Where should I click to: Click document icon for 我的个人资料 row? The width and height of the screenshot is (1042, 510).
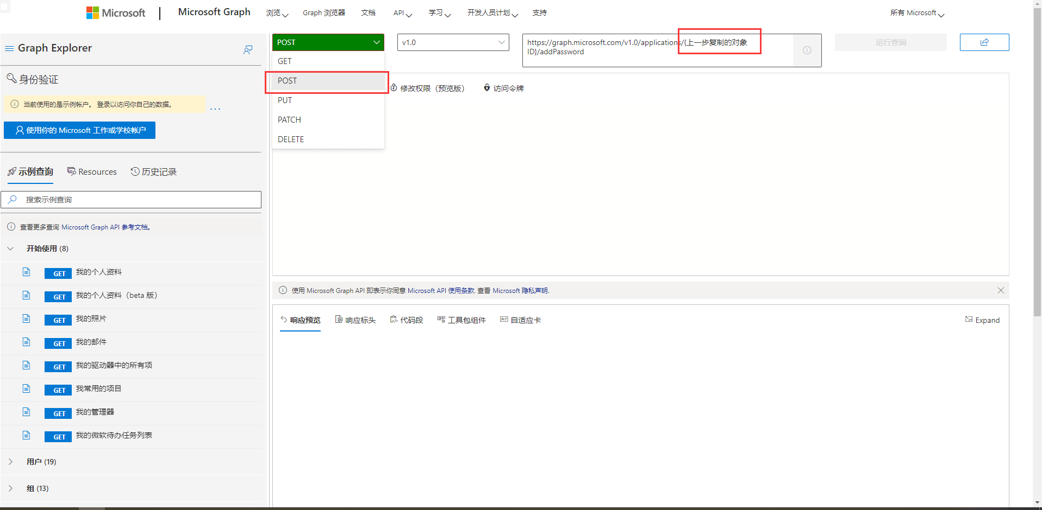click(x=26, y=272)
